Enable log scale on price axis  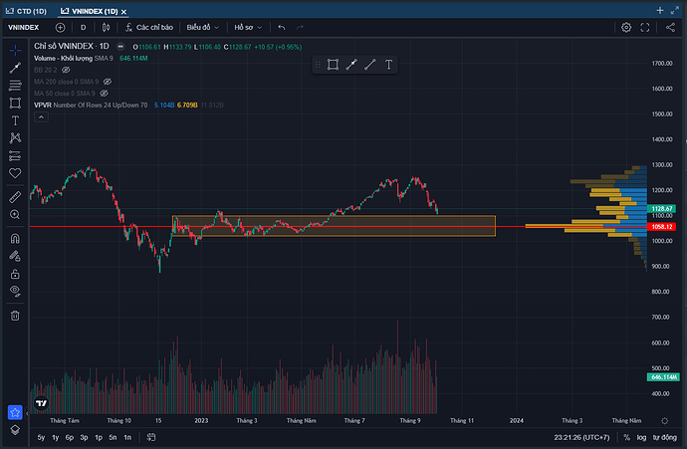coord(640,438)
